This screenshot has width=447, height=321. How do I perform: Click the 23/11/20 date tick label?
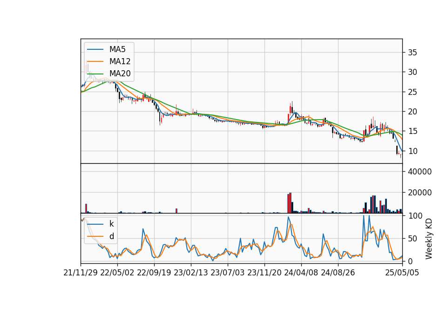click(x=264, y=273)
